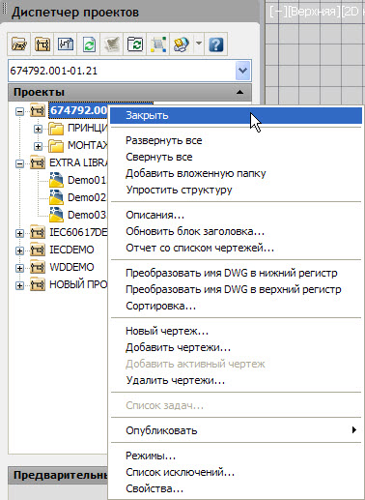Expand the WDDEMO project tree node
The width and height of the screenshot is (365, 500).
coord(19,268)
